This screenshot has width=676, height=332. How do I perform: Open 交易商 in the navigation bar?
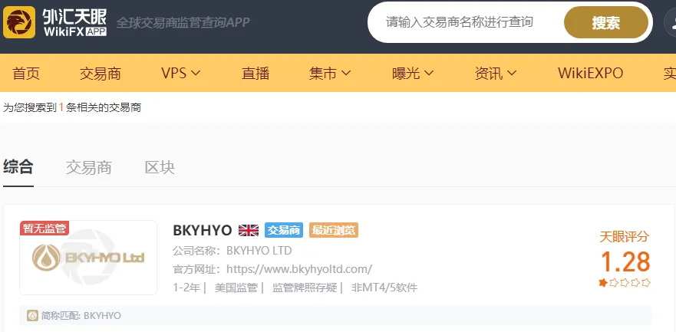(100, 73)
